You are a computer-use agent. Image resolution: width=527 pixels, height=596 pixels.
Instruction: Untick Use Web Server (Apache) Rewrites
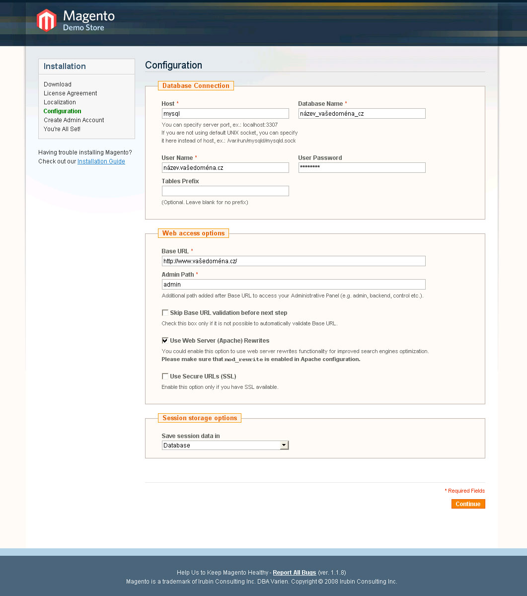[x=165, y=340]
